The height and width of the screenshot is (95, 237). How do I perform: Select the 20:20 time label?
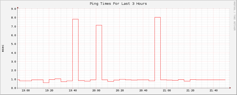pos(120,91)
